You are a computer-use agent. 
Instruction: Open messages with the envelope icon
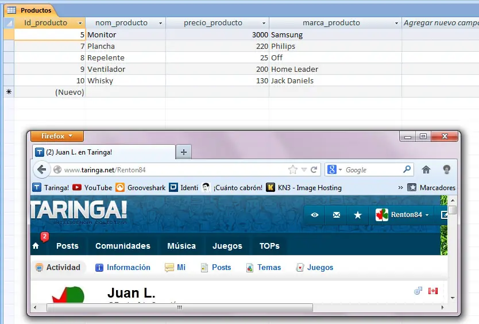tap(337, 215)
